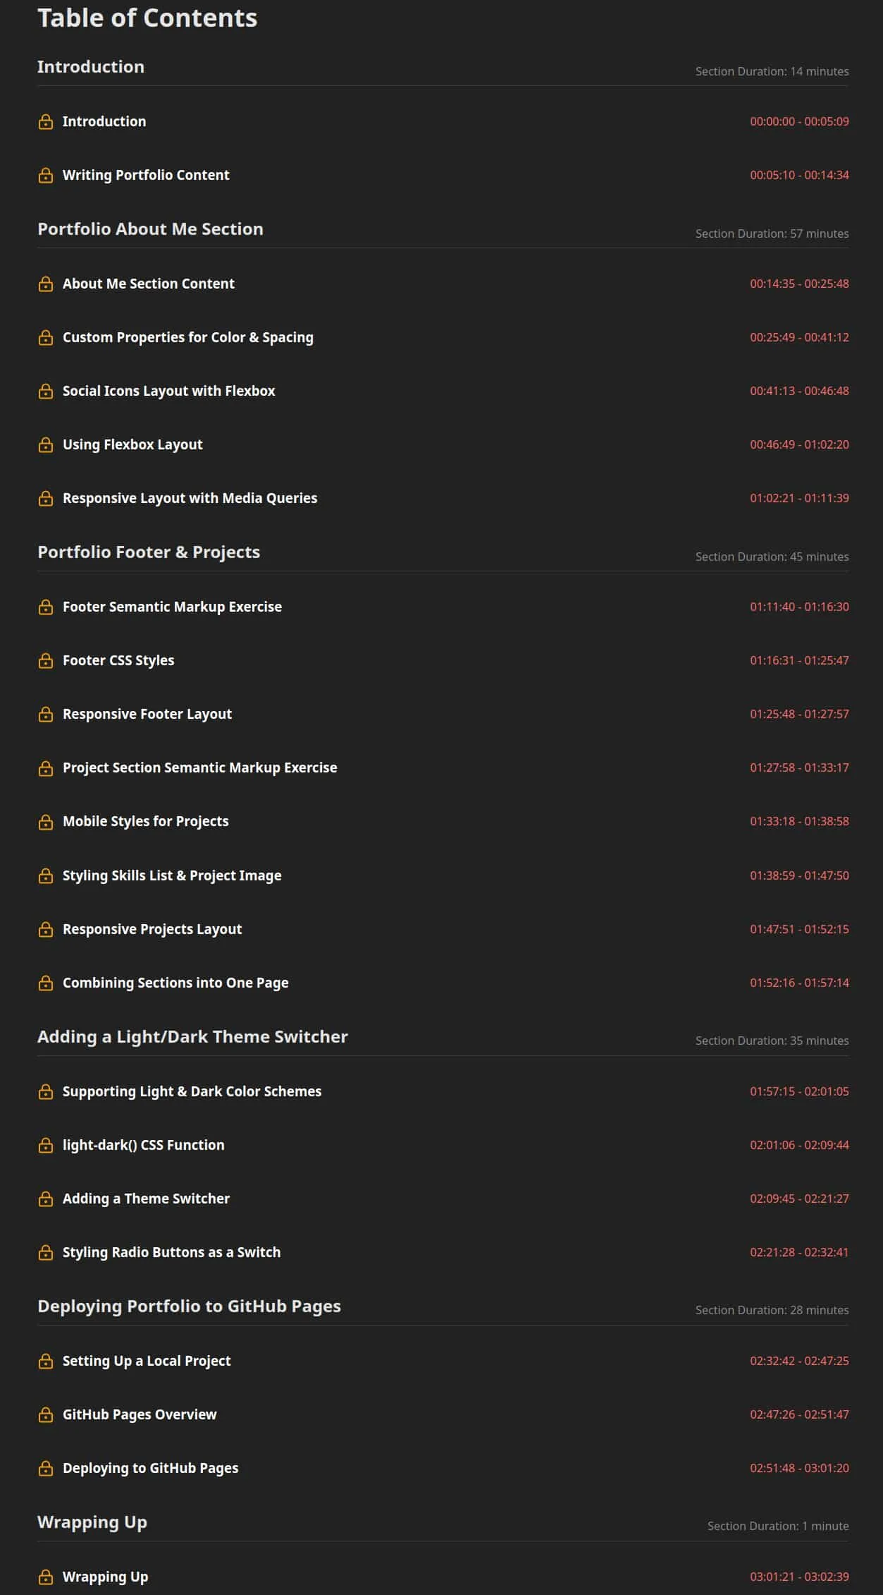
Task: Click lock icon next to Wrapping Up lesson
Action: [x=46, y=1577]
